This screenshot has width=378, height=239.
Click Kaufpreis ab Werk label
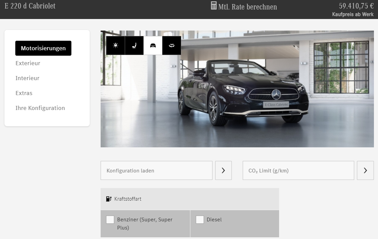353,14
